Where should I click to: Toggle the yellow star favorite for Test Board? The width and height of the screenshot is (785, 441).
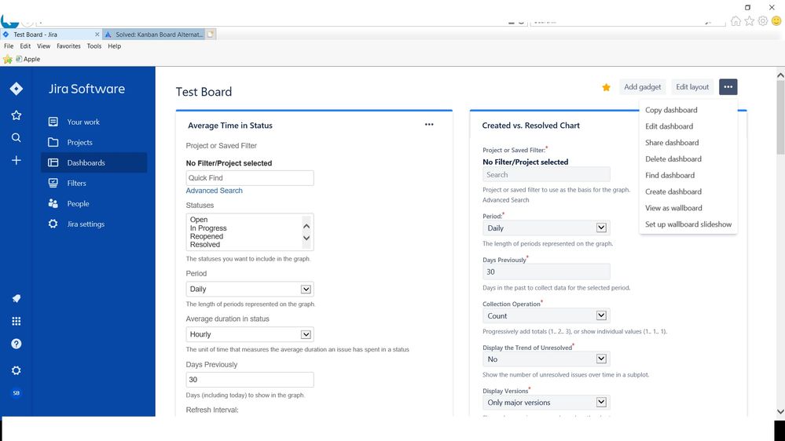(607, 88)
